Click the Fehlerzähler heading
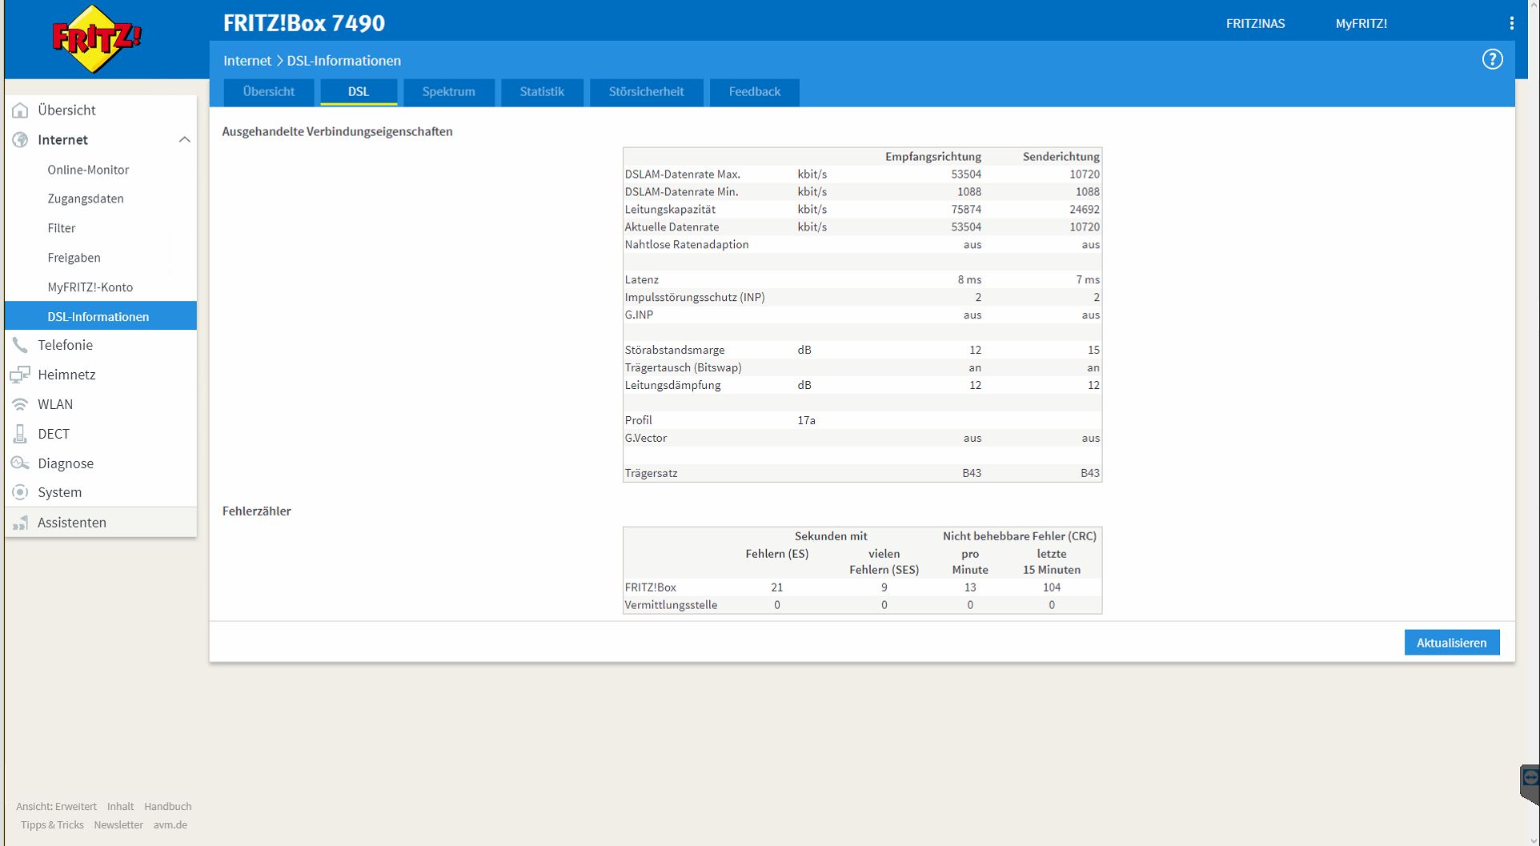 [257, 511]
